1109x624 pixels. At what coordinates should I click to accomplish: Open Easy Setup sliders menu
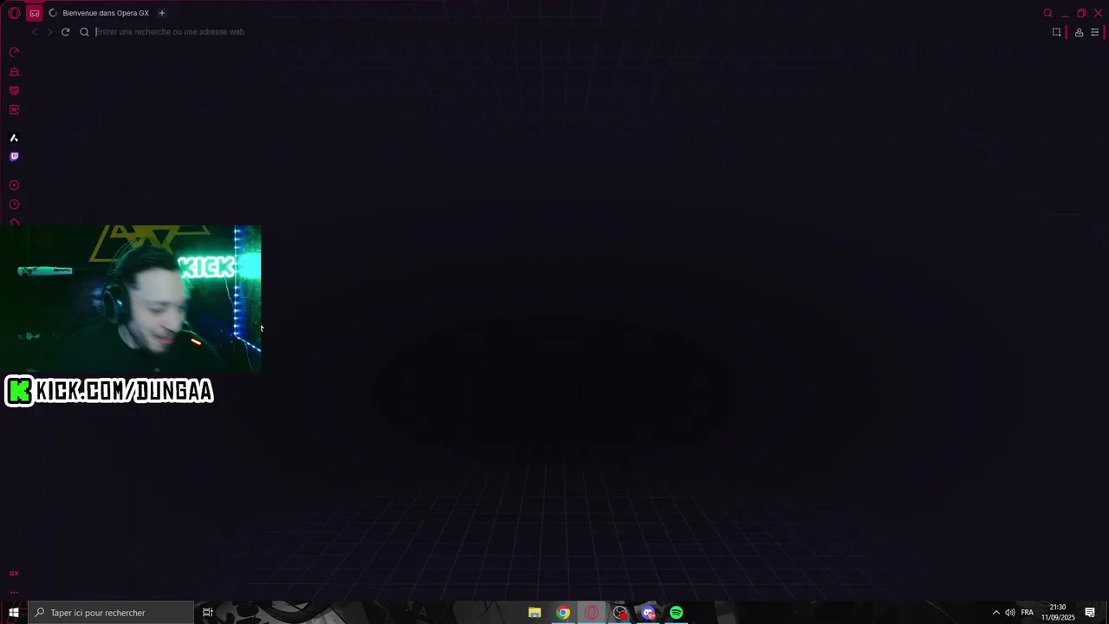click(x=1094, y=32)
